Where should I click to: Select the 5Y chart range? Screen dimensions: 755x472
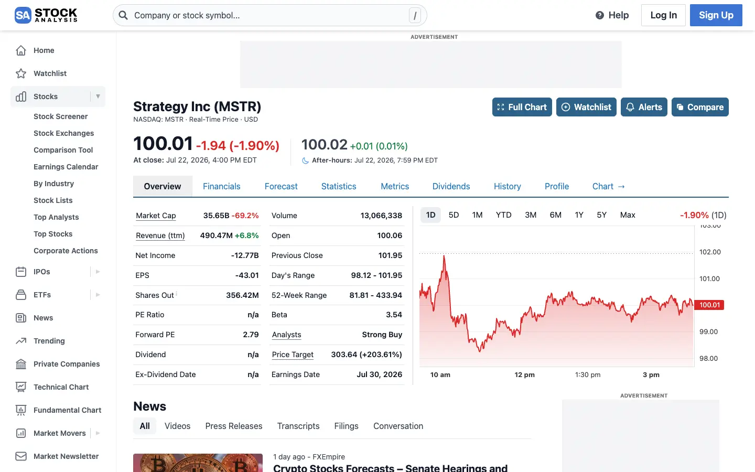602,215
